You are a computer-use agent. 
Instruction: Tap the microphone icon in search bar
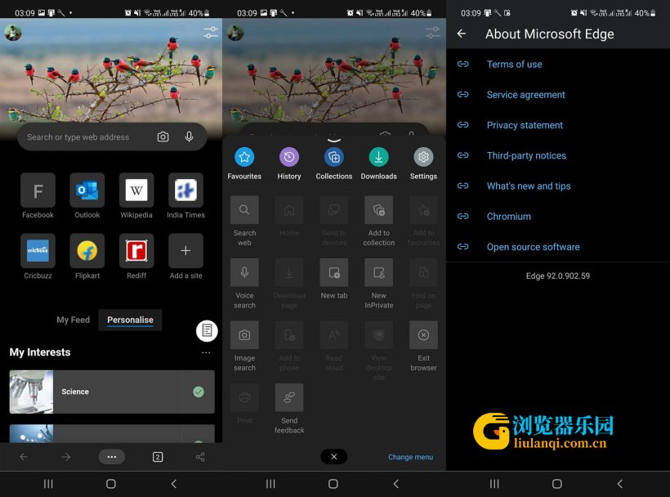pos(190,137)
